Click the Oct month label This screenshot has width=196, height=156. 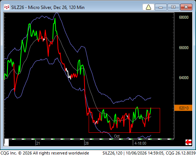pos(117,136)
